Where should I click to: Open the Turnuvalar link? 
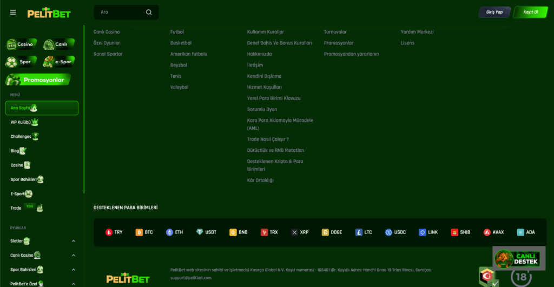tap(335, 32)
